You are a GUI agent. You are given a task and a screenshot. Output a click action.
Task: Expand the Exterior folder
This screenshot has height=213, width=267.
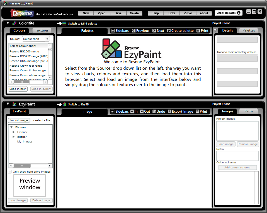(x=14, y=132)
